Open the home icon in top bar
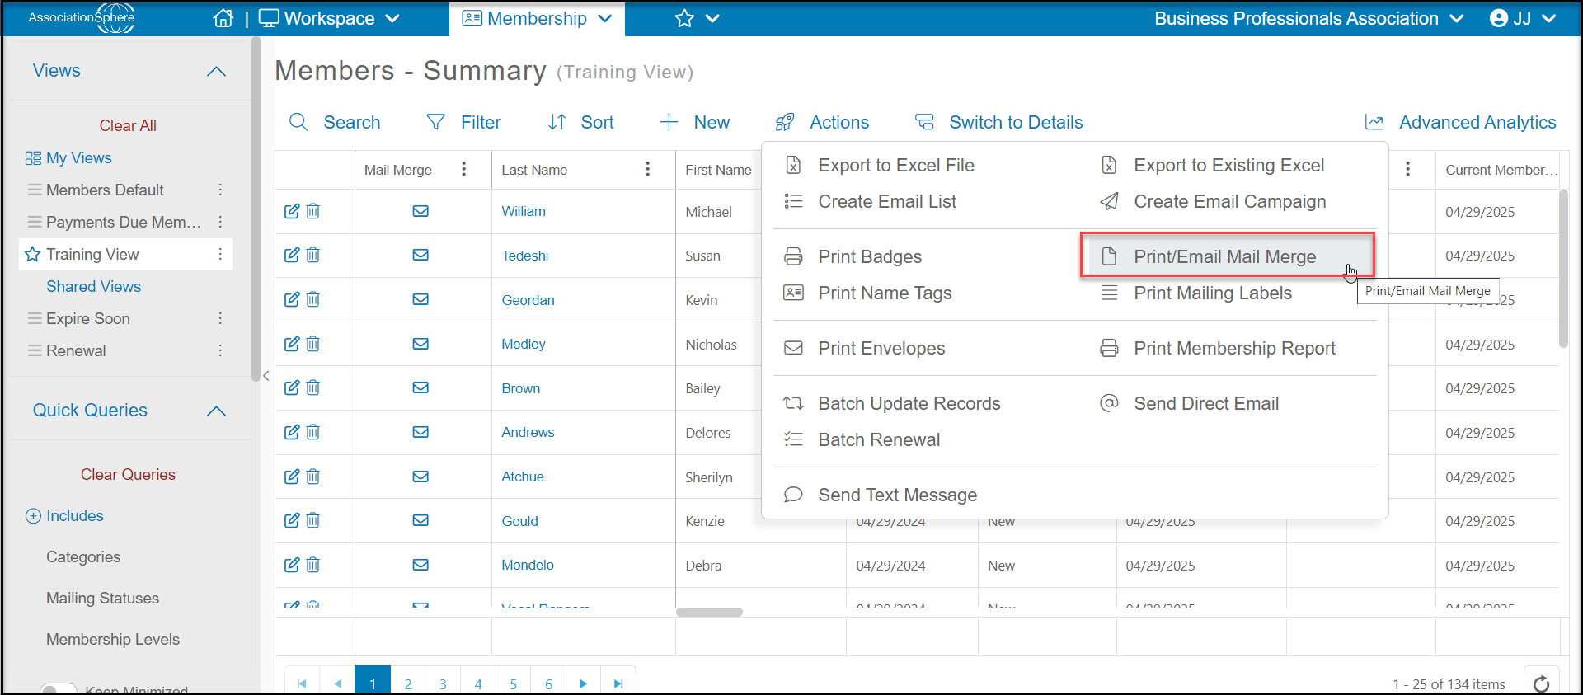1583x695 pixels. pos(223,18)
